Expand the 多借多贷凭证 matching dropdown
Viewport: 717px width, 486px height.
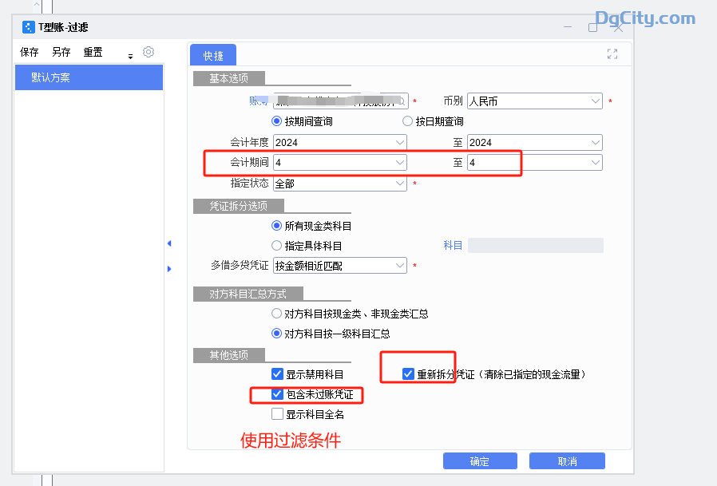pyautogui.click(x=399, y=265)
